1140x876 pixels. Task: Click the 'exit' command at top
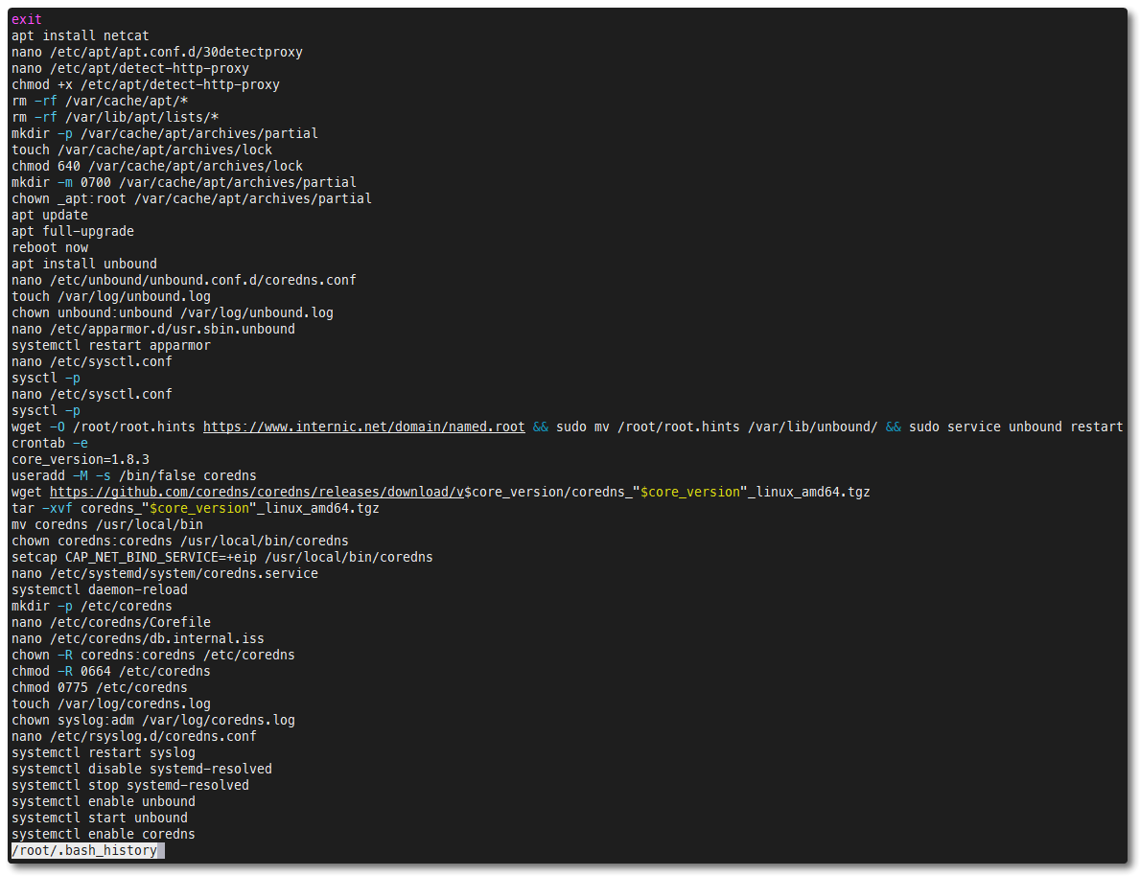(27, 19)
